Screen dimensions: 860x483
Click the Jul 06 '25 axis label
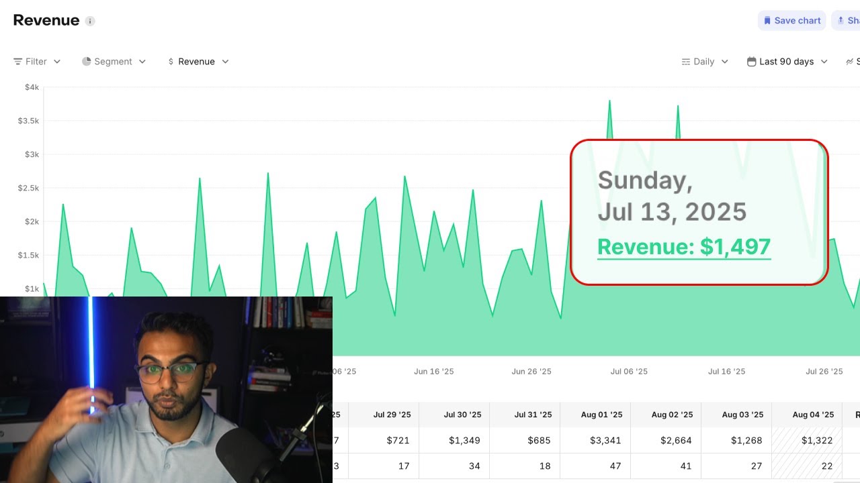click(x=629, y=371)
